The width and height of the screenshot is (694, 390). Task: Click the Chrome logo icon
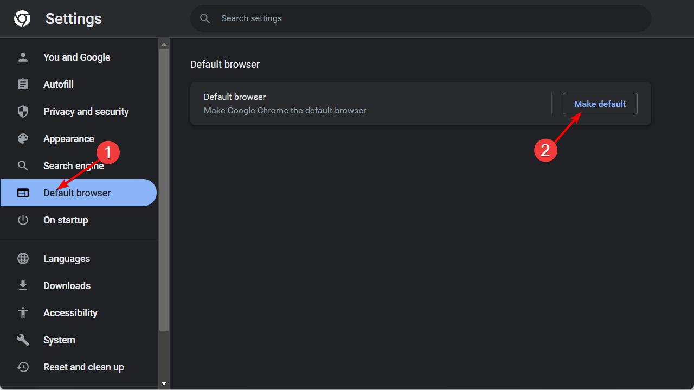(x=22, y=19)
